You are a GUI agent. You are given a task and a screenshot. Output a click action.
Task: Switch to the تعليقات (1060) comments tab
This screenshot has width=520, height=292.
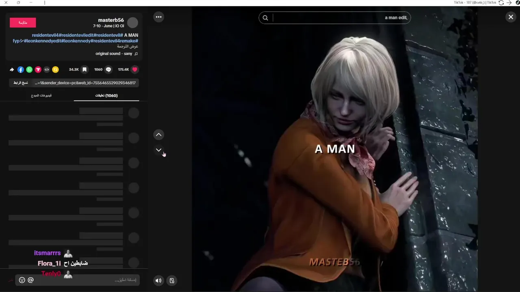point(106,96)
